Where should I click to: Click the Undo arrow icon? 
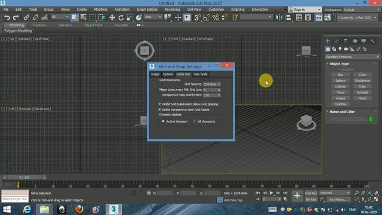[7, 17]
